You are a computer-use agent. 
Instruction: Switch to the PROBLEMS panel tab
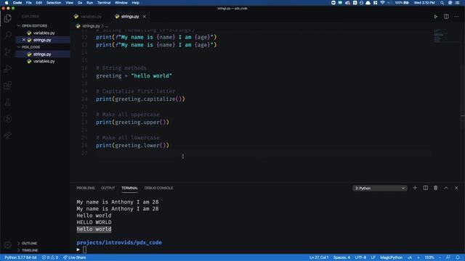tap(86, 188)
